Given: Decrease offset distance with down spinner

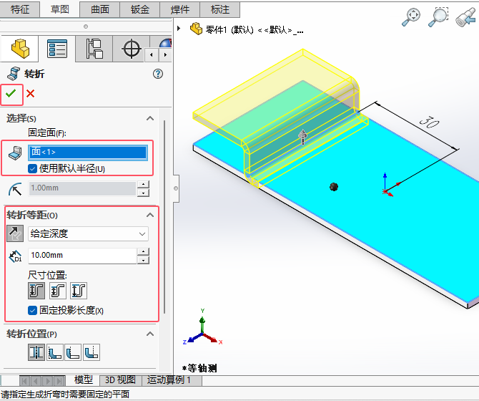Looking at the screenshot, I should [143, 260].
